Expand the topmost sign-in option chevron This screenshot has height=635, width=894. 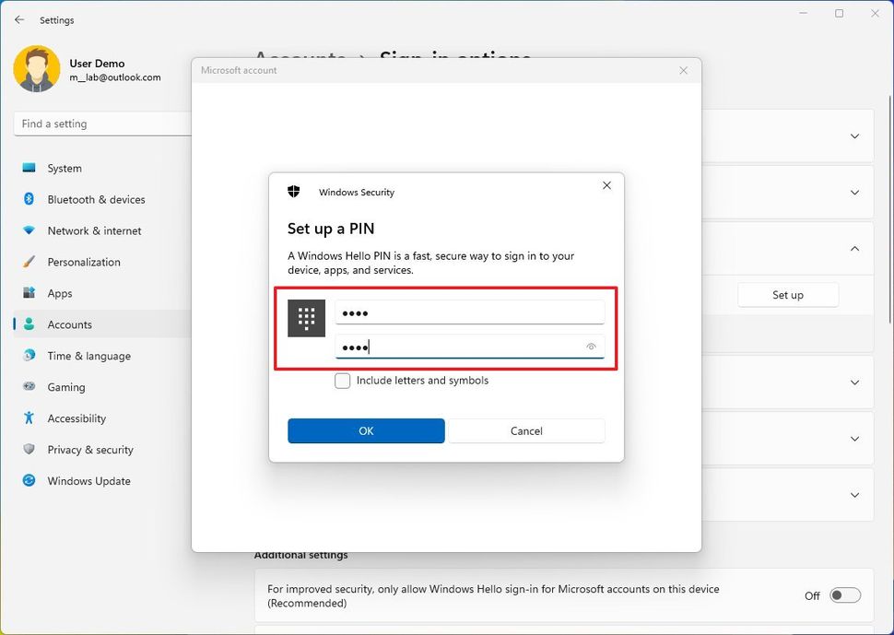(x=853, y=135)
